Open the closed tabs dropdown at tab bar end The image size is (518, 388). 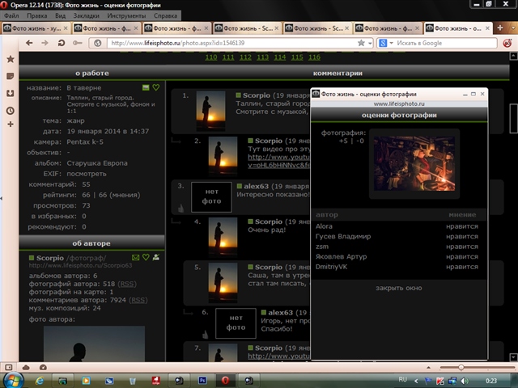tap(511, 28)
